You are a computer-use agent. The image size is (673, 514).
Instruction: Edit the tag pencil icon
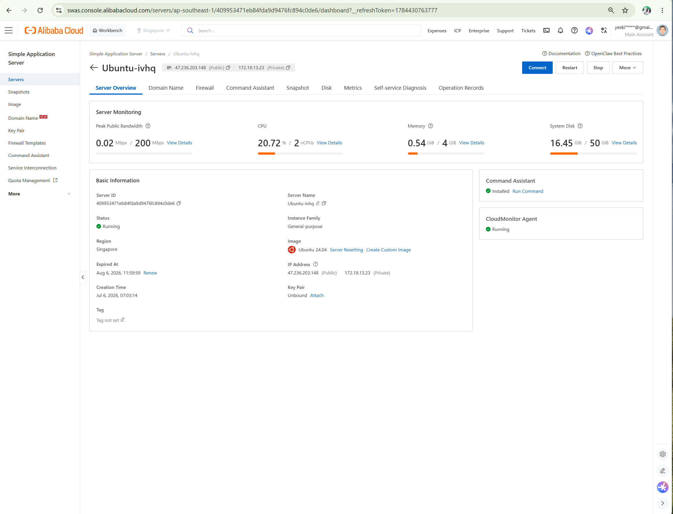[123, 320]
